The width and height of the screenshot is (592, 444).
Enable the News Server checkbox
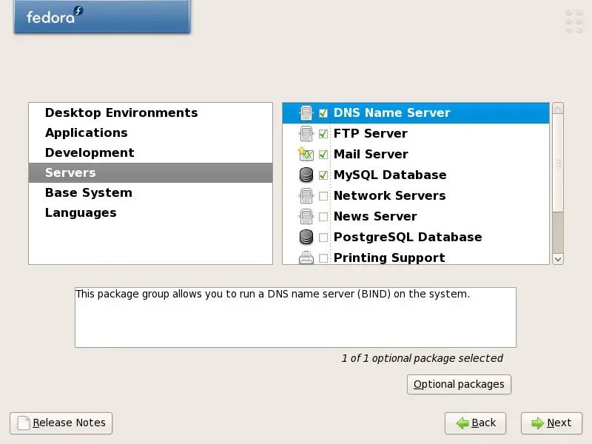[323, 217]
